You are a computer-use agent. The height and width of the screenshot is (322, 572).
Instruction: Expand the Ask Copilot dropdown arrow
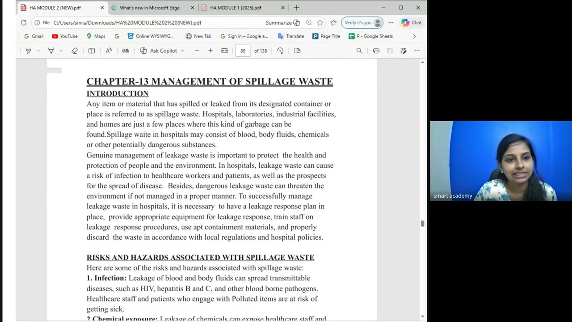[182, 51]
